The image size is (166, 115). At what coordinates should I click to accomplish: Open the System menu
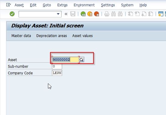click(x=127, y=5)
